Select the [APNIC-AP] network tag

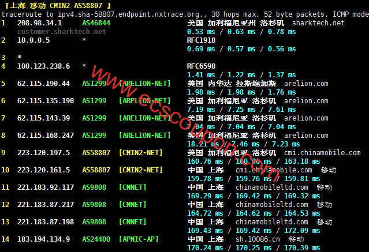(x=139, y=239)
